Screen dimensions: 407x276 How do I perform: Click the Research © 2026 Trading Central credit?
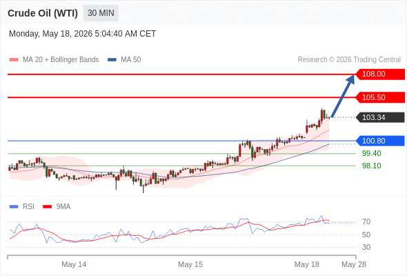point(349,60)
